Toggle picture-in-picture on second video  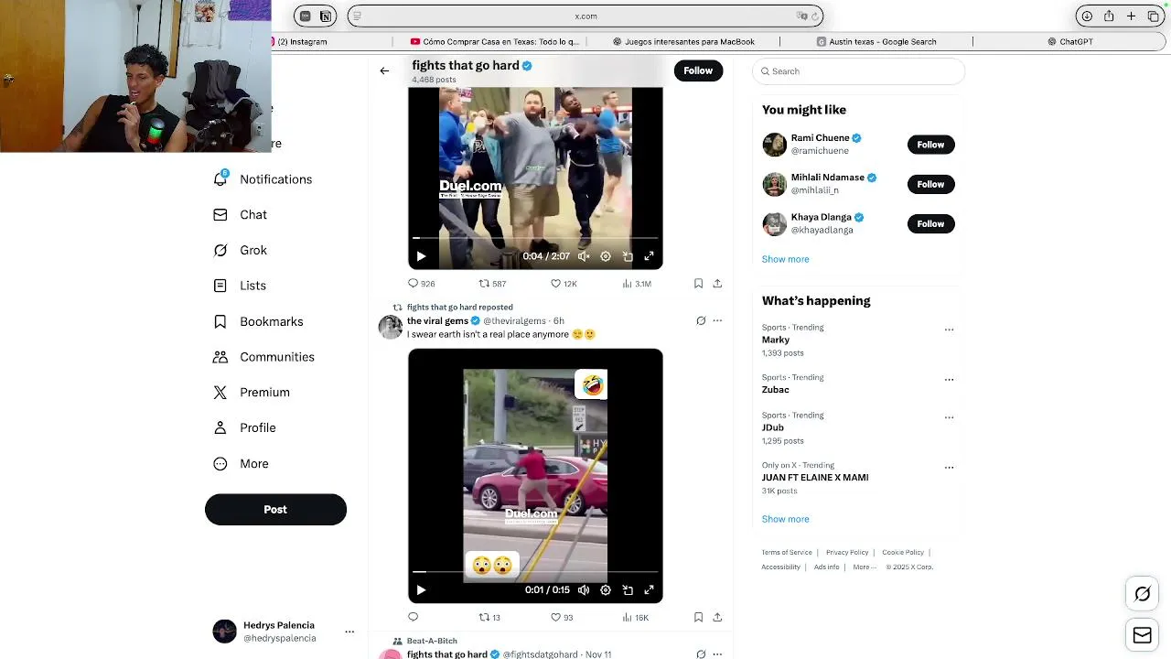(x=628, y=590)
